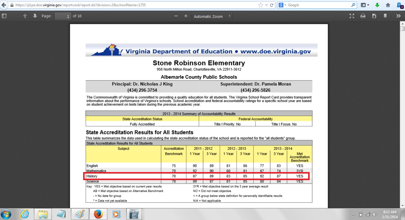
Task: Open the URL history dropdown arrow
Action: (266, 5)
